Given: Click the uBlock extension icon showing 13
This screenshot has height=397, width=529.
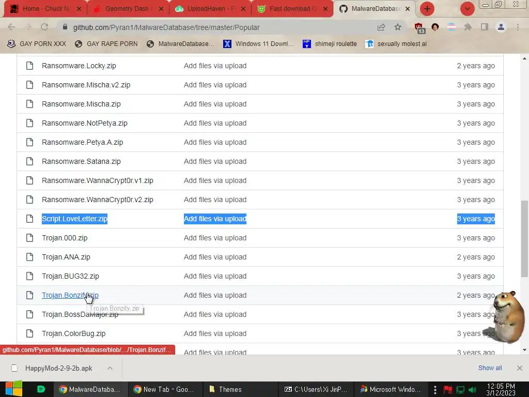Looking at the screenshot, I should (x=419, y=28).
